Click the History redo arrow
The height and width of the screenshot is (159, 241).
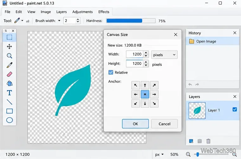pyautogui.click(x=197, y=85)
